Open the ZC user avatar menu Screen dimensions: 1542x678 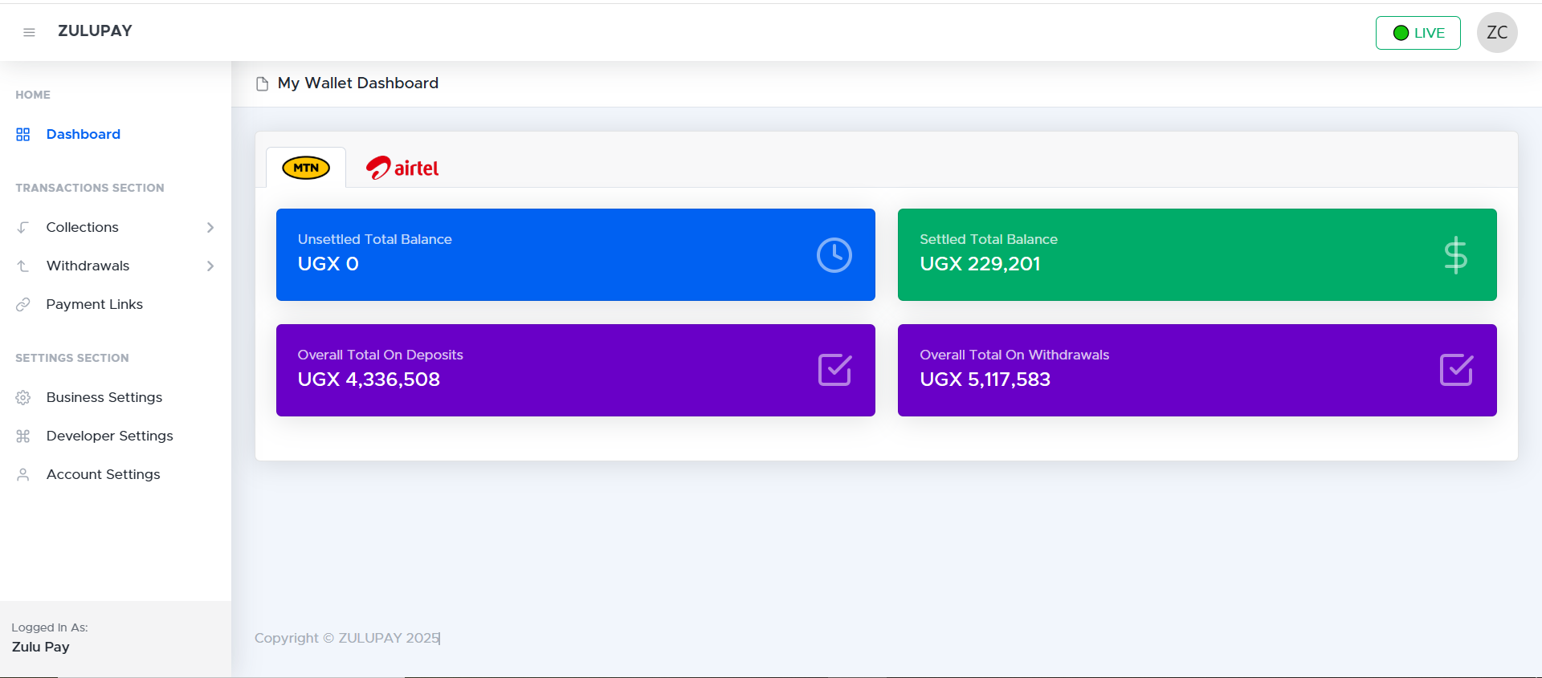point(1497,33)
